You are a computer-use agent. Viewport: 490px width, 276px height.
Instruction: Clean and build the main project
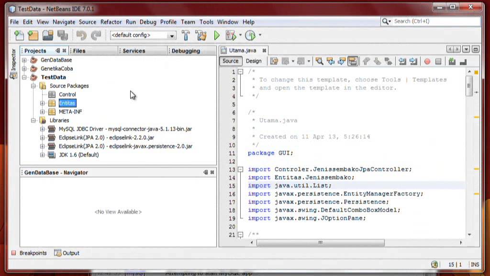[x=201, y=35]
